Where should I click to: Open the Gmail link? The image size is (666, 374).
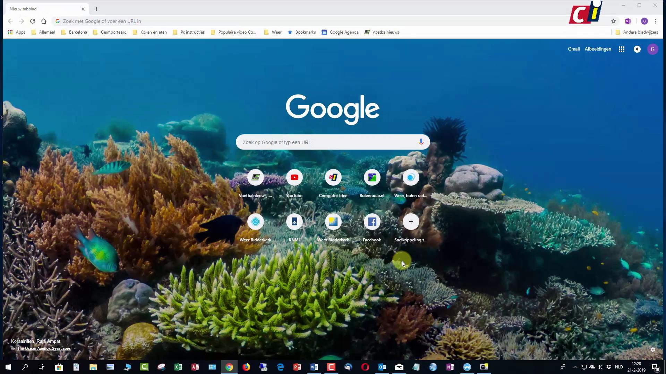(574, 49)
